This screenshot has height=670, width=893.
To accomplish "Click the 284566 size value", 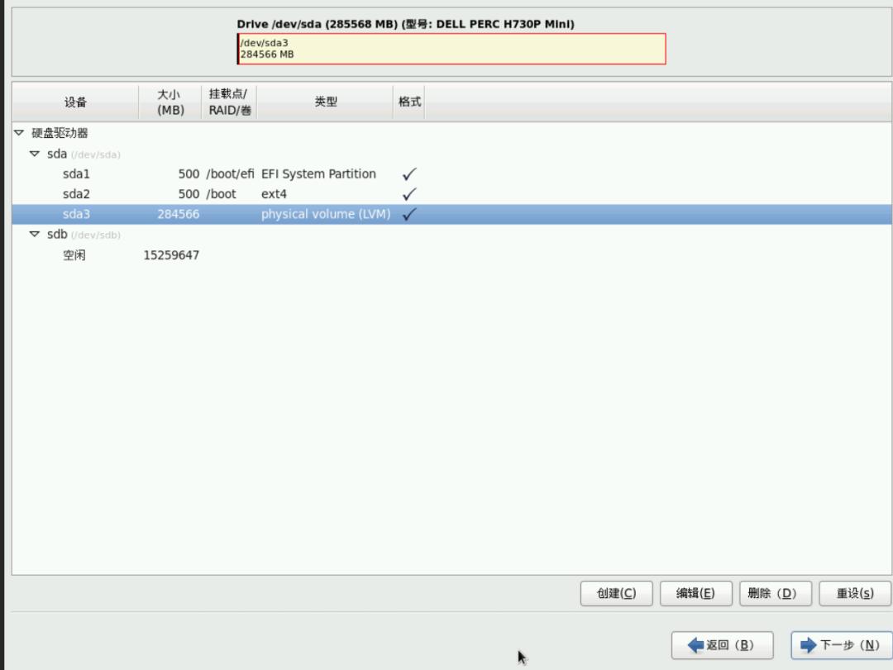I will pyautogui.click(x=179, y=215).
